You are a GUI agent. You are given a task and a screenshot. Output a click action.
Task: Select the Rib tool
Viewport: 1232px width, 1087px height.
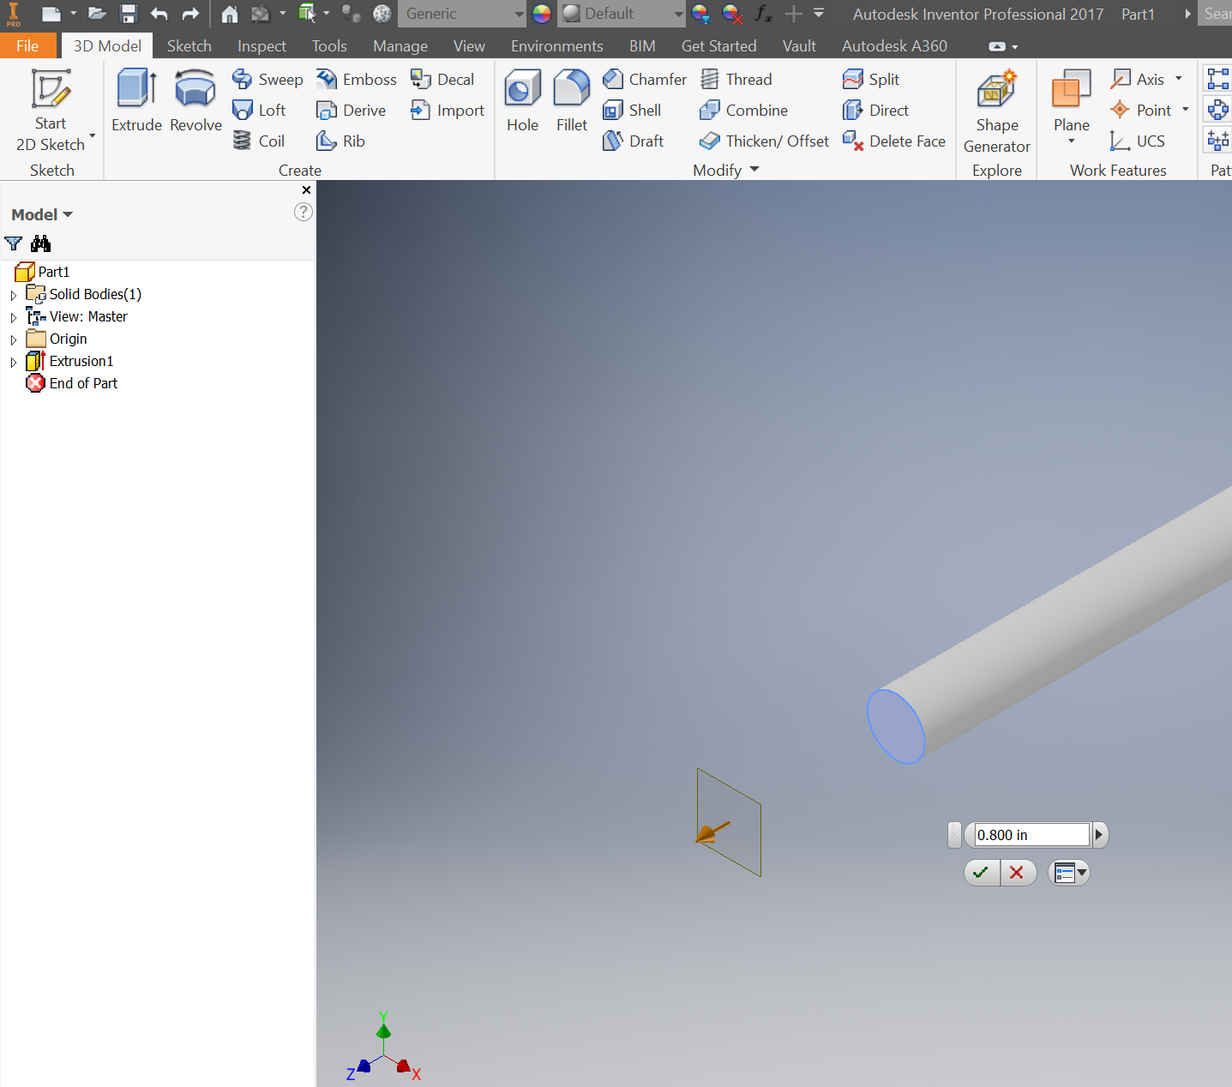(x=340, y=141)
